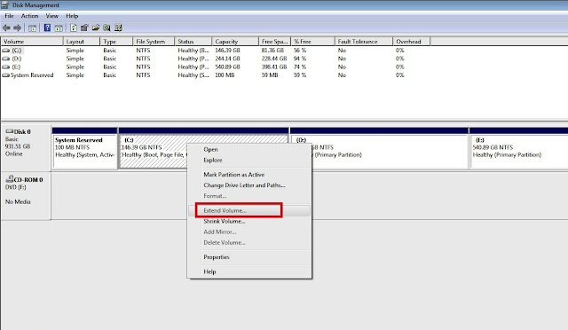This screenshot has width=568, height=330.
Task: Click the Settings checklist toolbar icon
Action: (118, 27)
